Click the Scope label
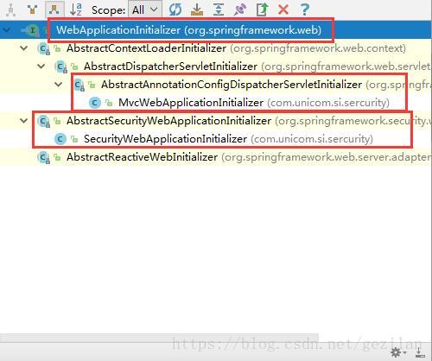This screenshot has height=361, width=432. [108, 10]
